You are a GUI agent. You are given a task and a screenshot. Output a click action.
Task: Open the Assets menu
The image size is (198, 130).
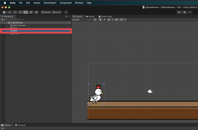[37, 3]
